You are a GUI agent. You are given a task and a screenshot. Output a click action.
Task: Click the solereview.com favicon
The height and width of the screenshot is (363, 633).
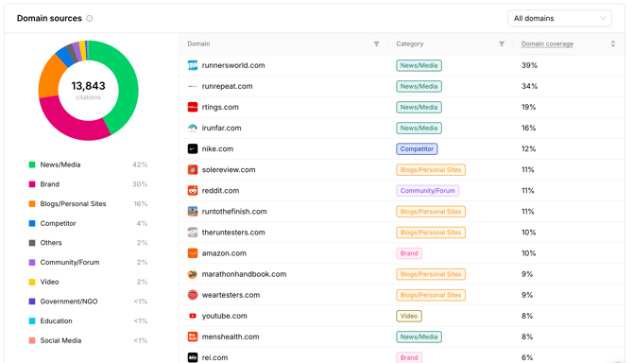click(x=193, y=169)
